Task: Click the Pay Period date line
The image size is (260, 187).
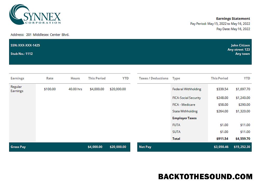Action: click(x=220, y=24)
